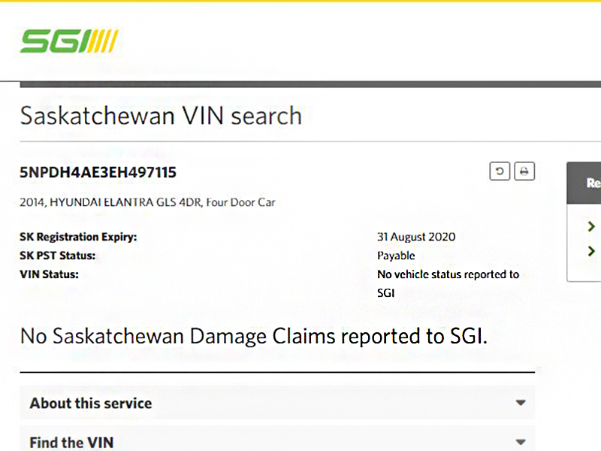This screenshot has height=451, width=601.
Task: Click the dark sidebar panel header
Action: click(x=584, y=183)
